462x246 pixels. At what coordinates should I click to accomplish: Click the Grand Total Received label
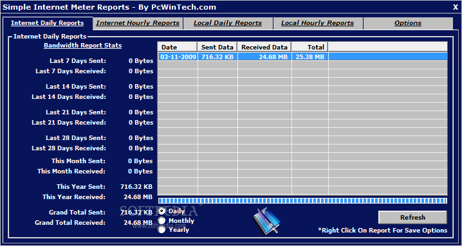click(70, 222)
